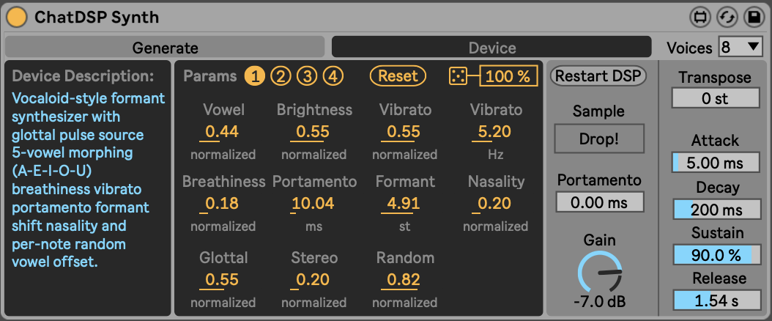
Task: Click the yellow device activator circle
Action: point(16,16)
